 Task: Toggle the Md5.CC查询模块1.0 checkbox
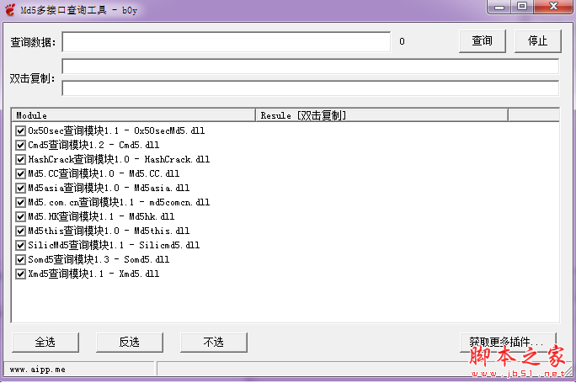(x=20, y=173)
